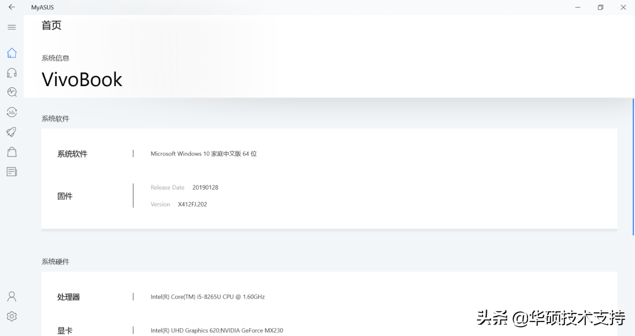635x336 pixels.
Task: Click the Version label under firmware
Action: click(160, 205)
